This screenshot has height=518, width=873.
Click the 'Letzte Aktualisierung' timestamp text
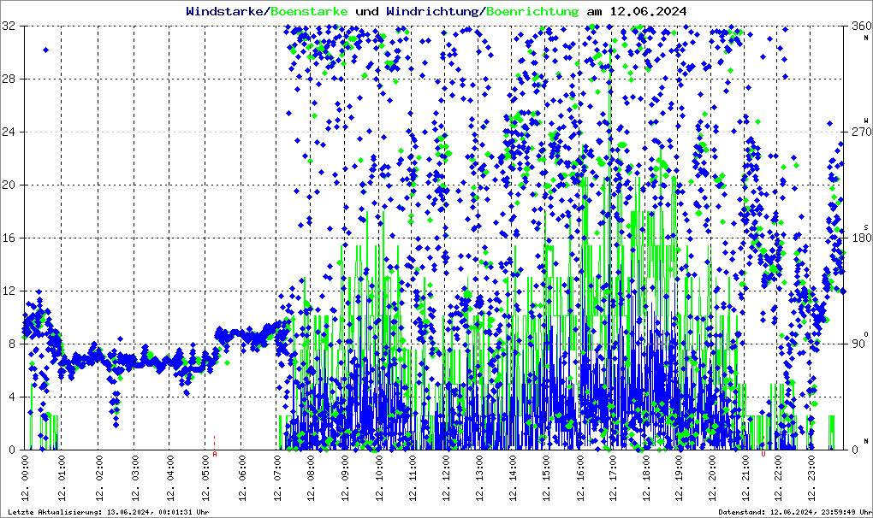coord(109,511)
